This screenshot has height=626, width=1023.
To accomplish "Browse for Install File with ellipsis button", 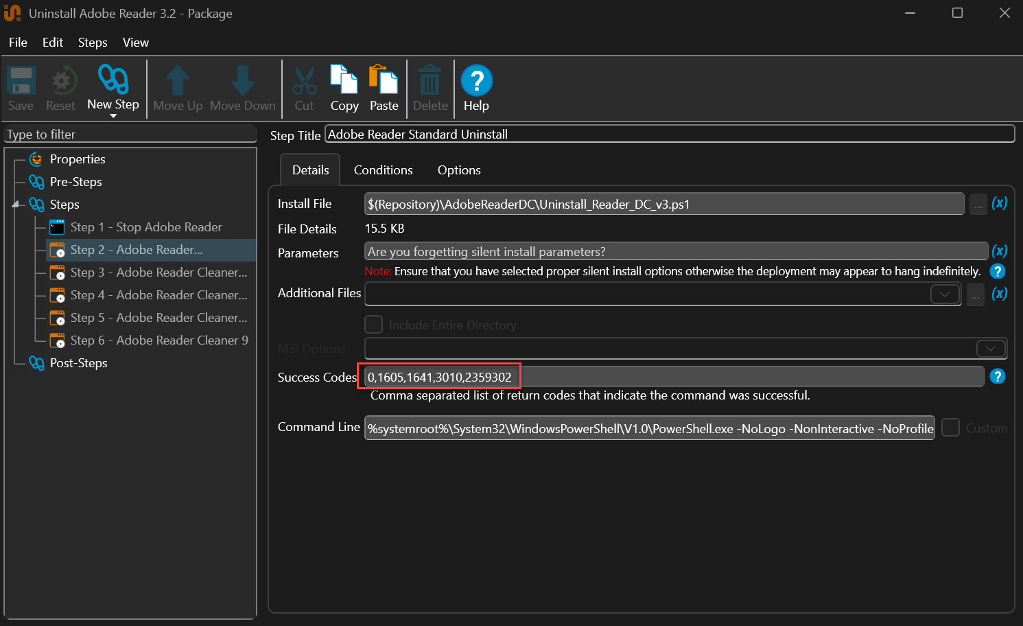I will coord(978,204).
